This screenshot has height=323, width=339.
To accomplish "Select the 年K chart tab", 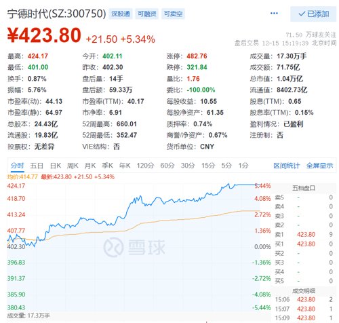I will [x=125, y=166].
